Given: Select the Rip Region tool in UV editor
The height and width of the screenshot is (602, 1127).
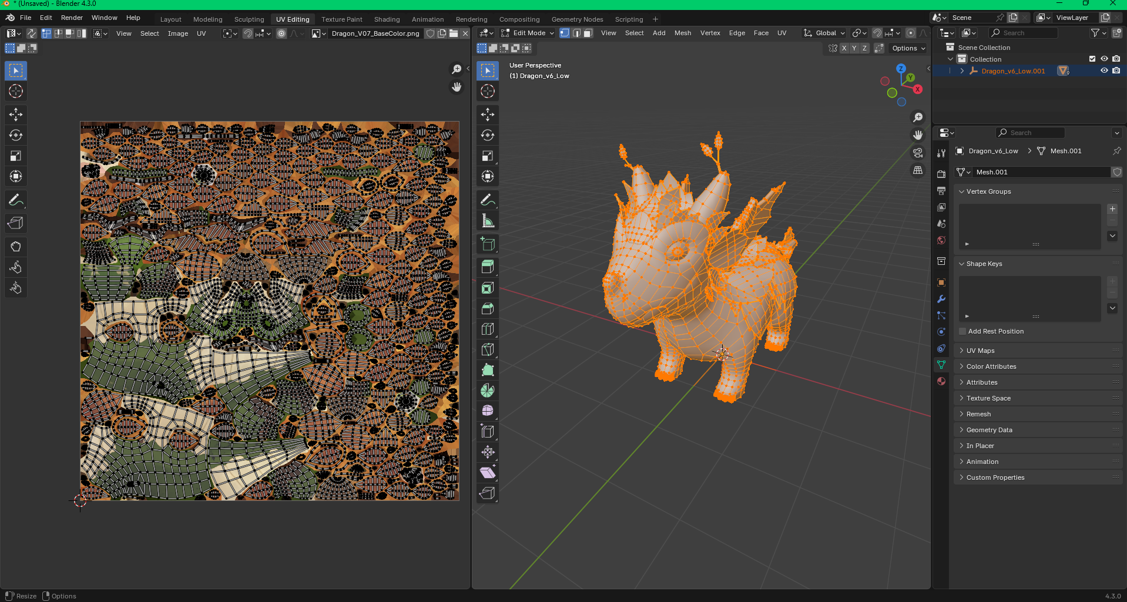Looking at the screenshot, I should [x=16, y=223].
